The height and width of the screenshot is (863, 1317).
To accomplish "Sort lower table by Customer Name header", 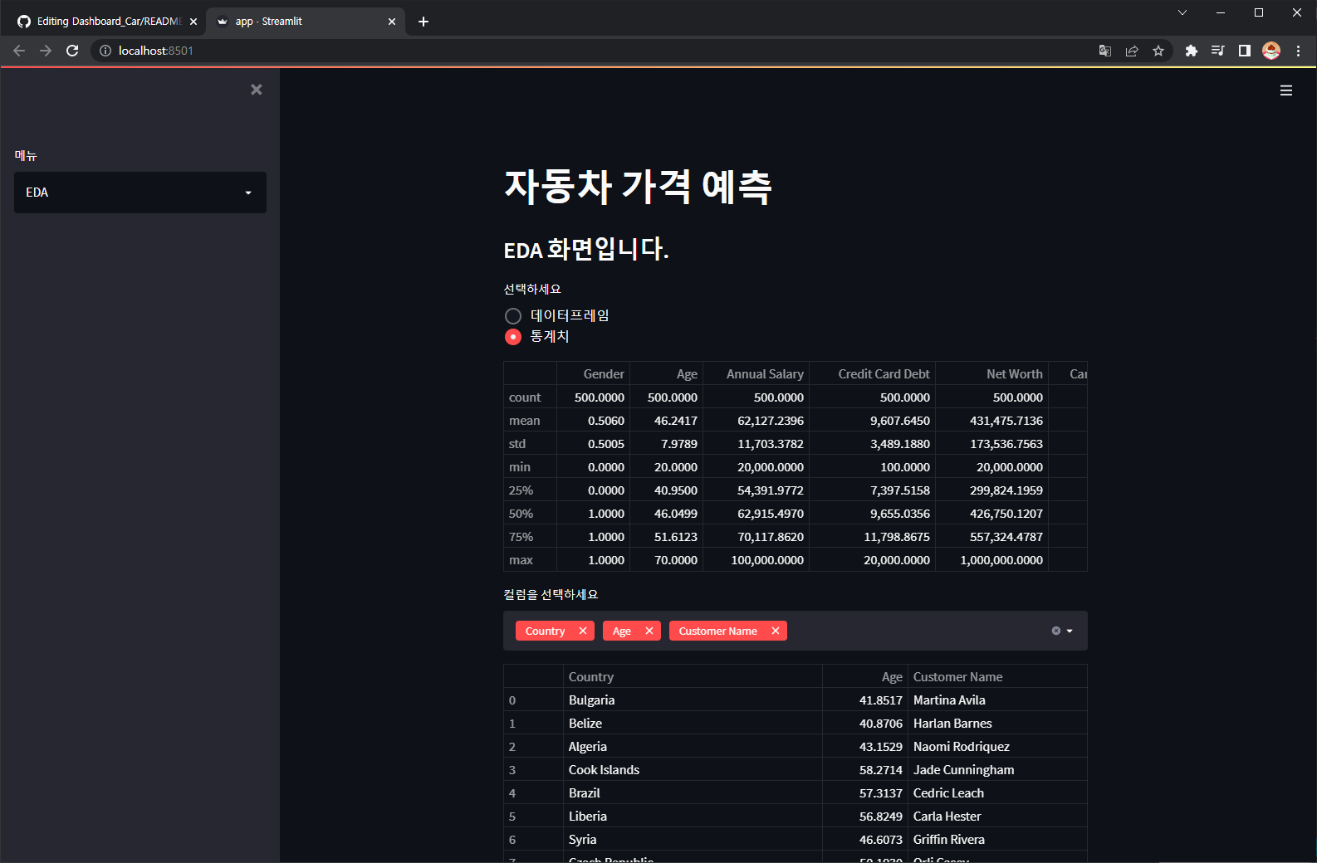I will coord(997,677).
